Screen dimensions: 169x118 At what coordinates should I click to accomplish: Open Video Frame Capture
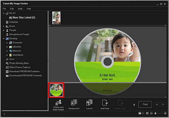click(x=19, y=67)
